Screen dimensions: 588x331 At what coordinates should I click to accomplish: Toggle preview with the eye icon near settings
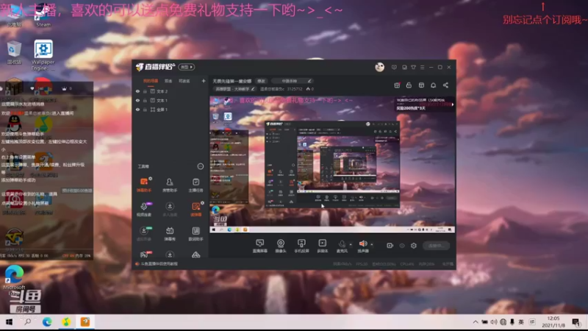401,246
